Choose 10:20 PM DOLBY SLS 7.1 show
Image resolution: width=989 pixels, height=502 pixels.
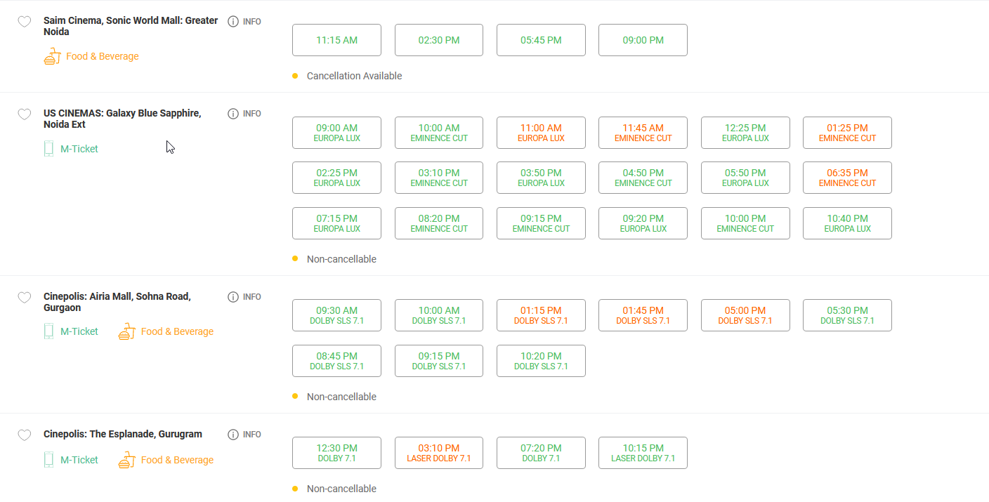click(x=541, y=361)
